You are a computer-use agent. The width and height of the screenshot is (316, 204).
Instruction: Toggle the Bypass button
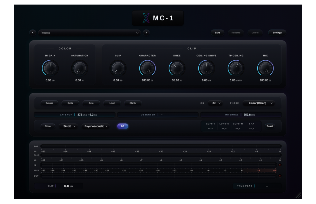(x=50, y=103)
